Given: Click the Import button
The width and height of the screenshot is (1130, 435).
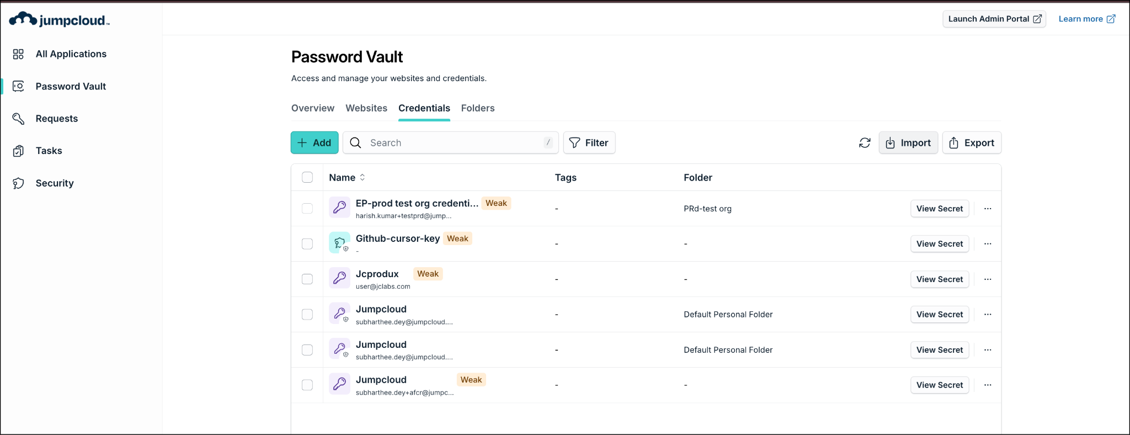Looking at the screenshot, I should point(908,143).
